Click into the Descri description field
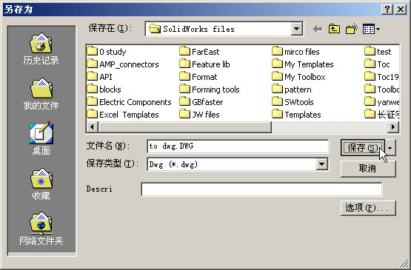The height and width of the screenshot is (270, 411). pyautogui.click(x=261, y=189)
